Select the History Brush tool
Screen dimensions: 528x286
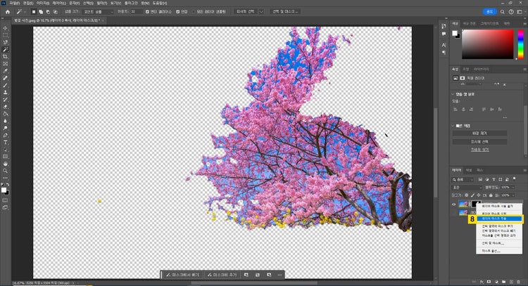pos(6,100)
